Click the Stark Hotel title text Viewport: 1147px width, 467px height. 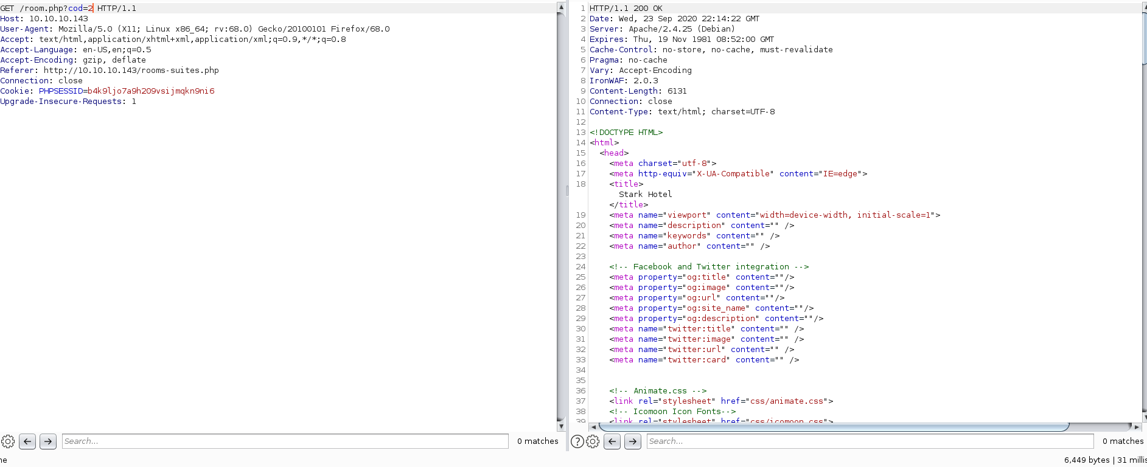coord(645,195)
